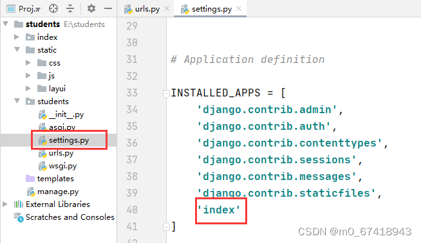This screenshot has width=421, height=243.
Task: Select the index folder in tree
Action: click(47, 37)
